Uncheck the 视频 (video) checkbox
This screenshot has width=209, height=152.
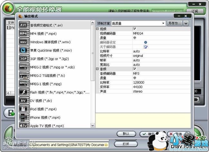(x=135, y=29)
